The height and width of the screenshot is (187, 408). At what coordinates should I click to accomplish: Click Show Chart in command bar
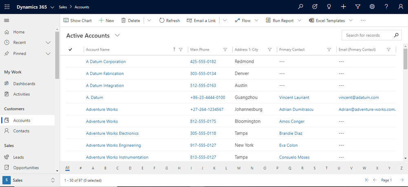pyautogui.click(x=78, y=20)
